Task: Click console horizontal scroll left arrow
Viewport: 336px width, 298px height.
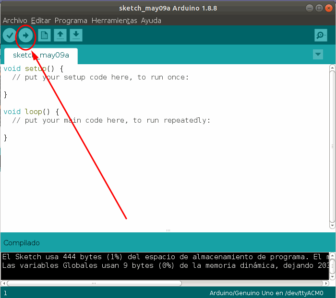Action: (4, 283)
